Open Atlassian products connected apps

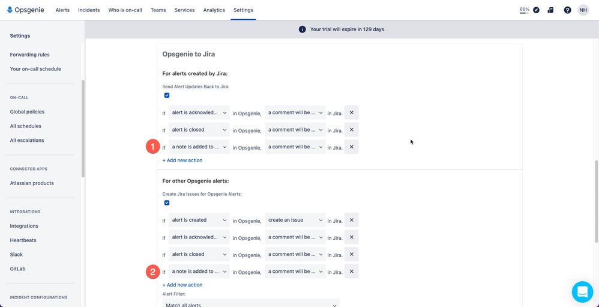tap(32, 183)
